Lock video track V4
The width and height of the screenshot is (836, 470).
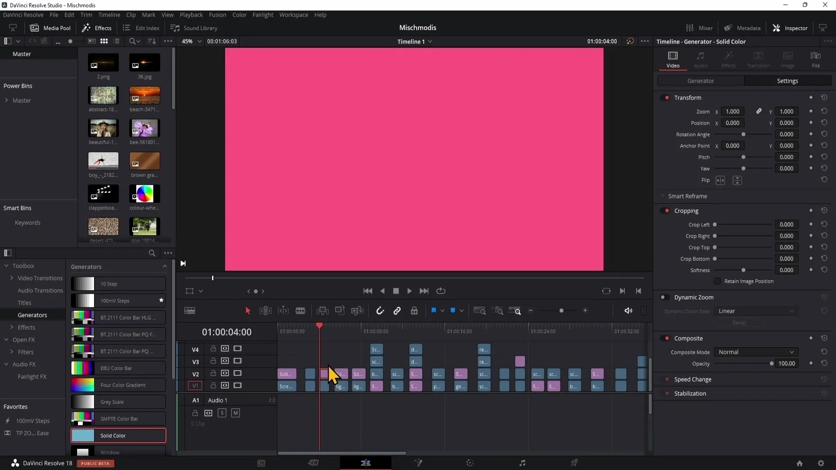click(213, 349)
